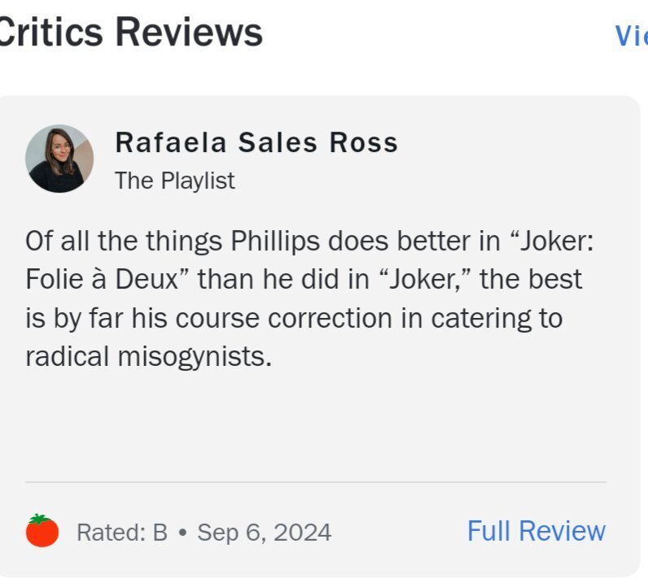Click the phrase "radical misogynists" in the quote
The width and height of the screenshot is (648, 583).
[147, 357]
